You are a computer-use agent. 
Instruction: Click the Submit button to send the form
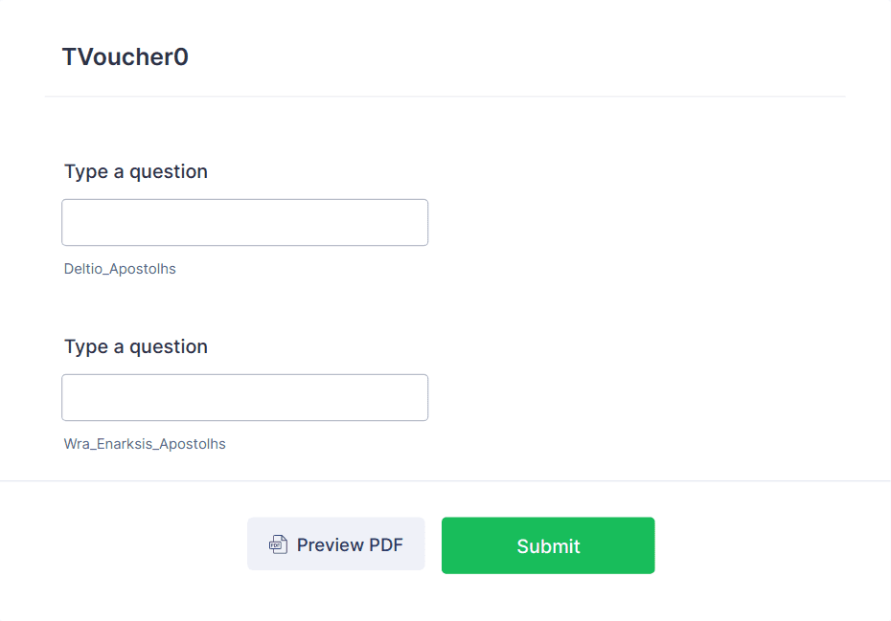point(547,544)
